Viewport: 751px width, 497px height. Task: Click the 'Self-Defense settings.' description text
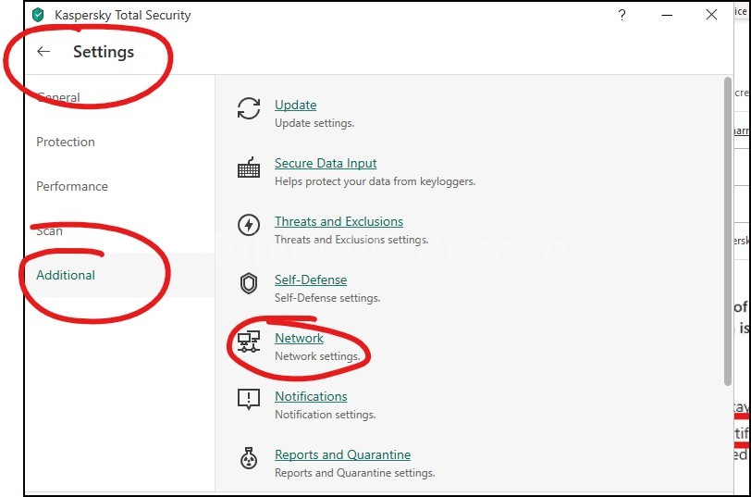(327, 298)
